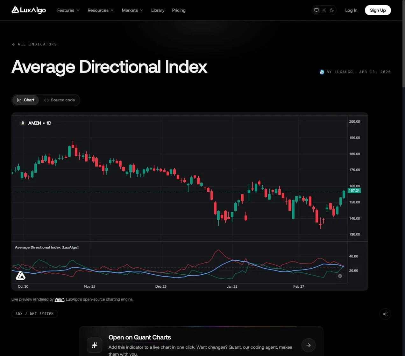The width and height of the screenshot is (405, 356).
Task: Switch to dark theme moon icon
Action: (332, 10)
